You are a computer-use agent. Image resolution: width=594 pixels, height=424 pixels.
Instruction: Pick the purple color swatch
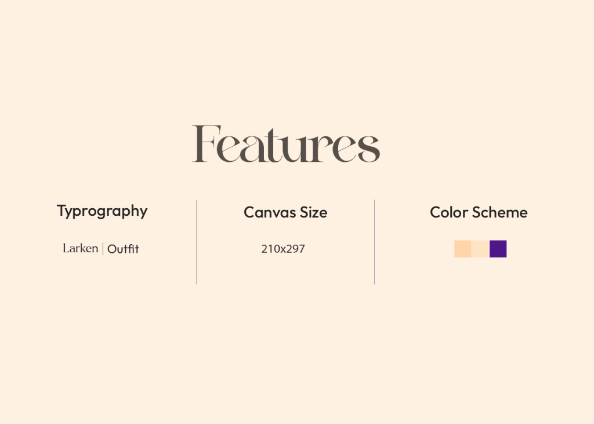pyautogui.click(x=498, y=249)
